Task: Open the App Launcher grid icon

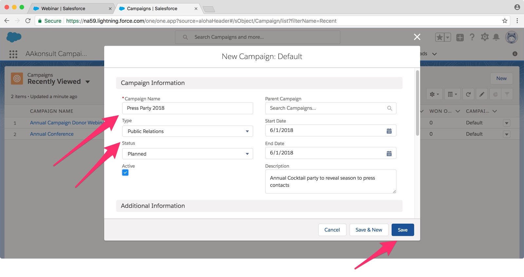Action: (x=13, y=54)
